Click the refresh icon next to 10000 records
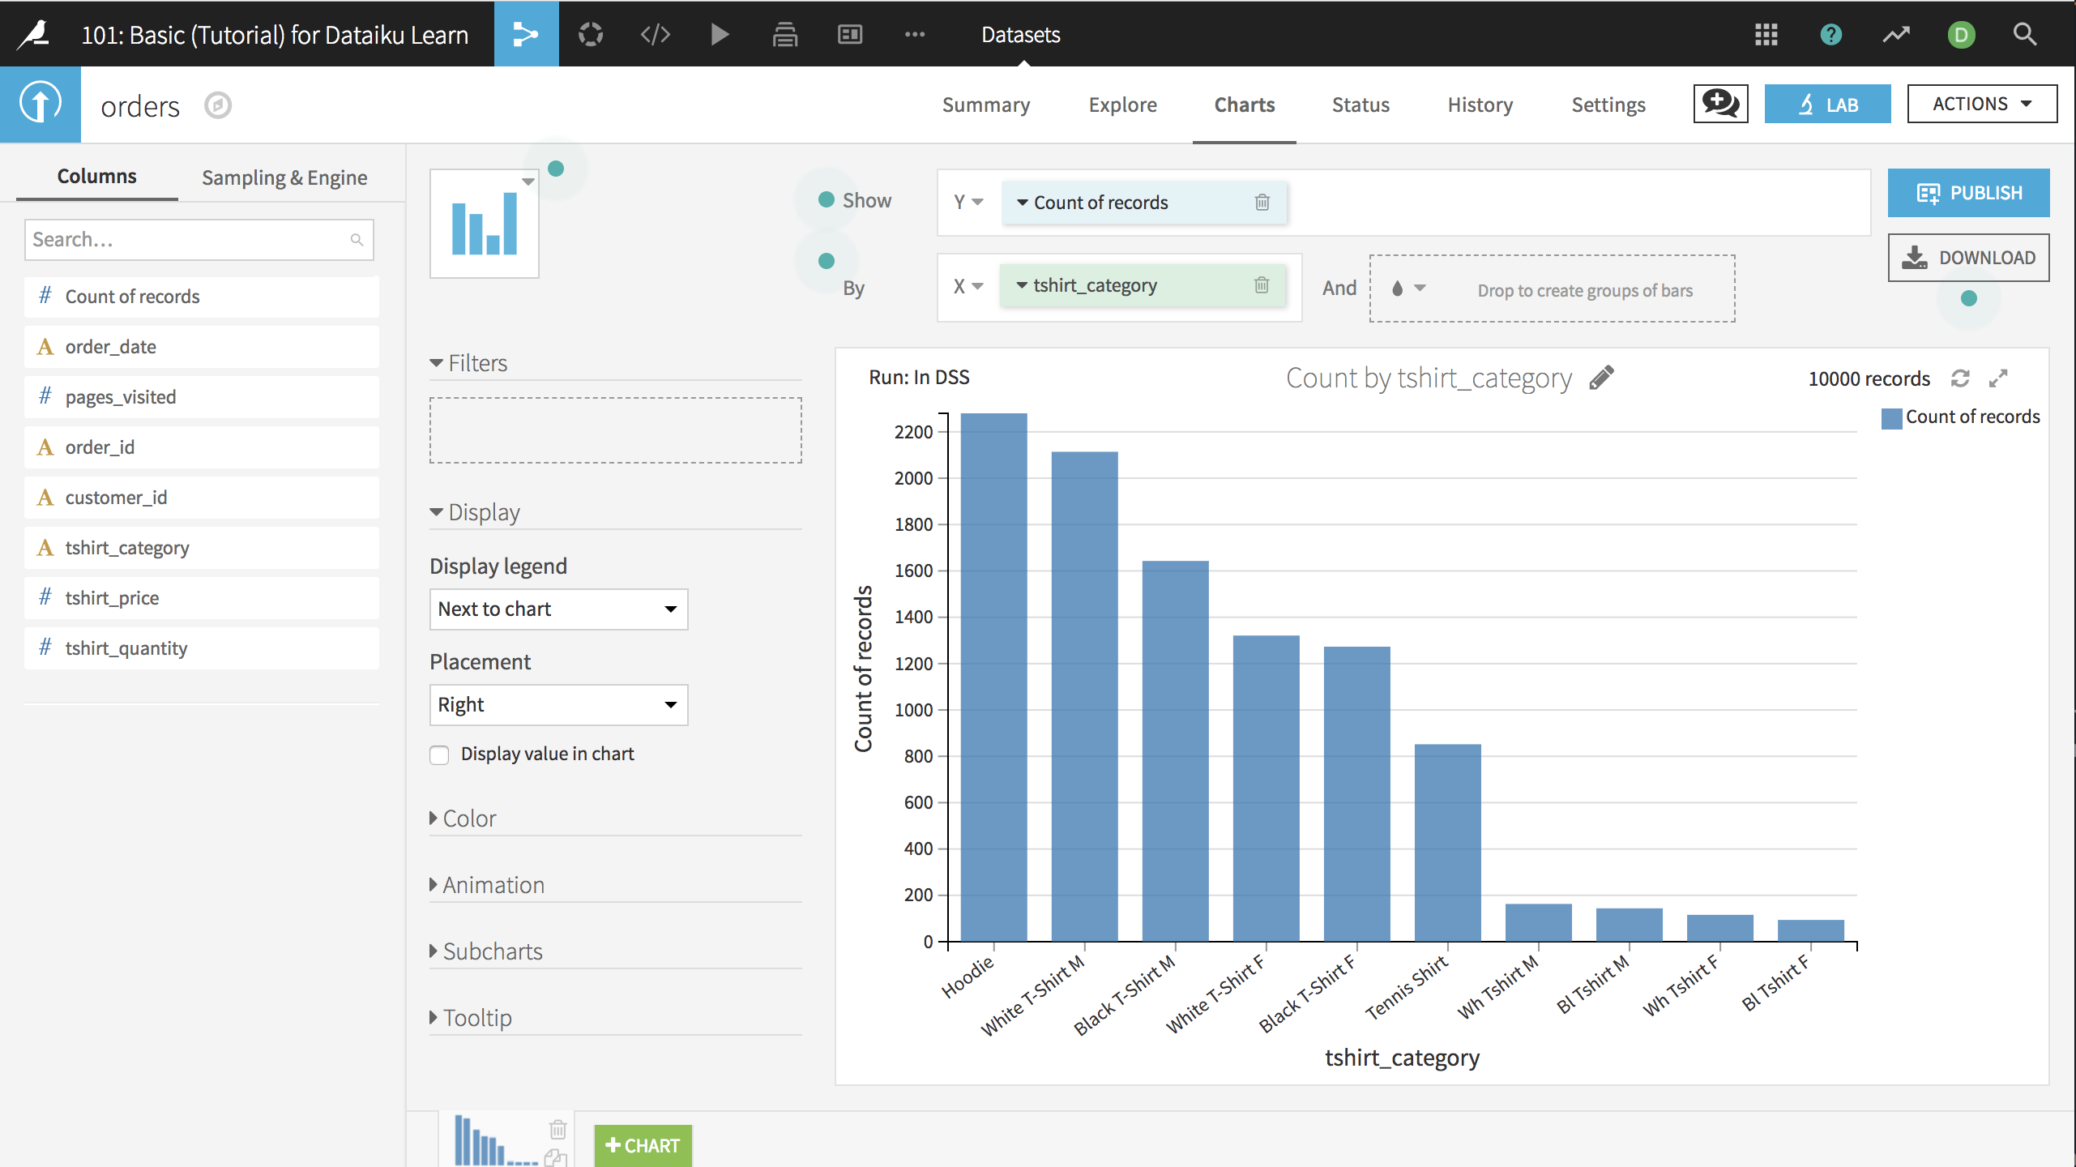Image resolution: width=2076 pixels, height=1167 pixels. click(x=1960, y=378)
